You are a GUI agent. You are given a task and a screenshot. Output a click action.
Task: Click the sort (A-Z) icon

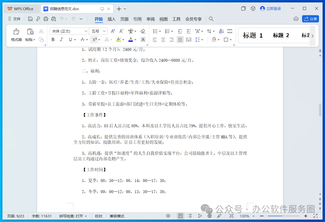(221, 31)
